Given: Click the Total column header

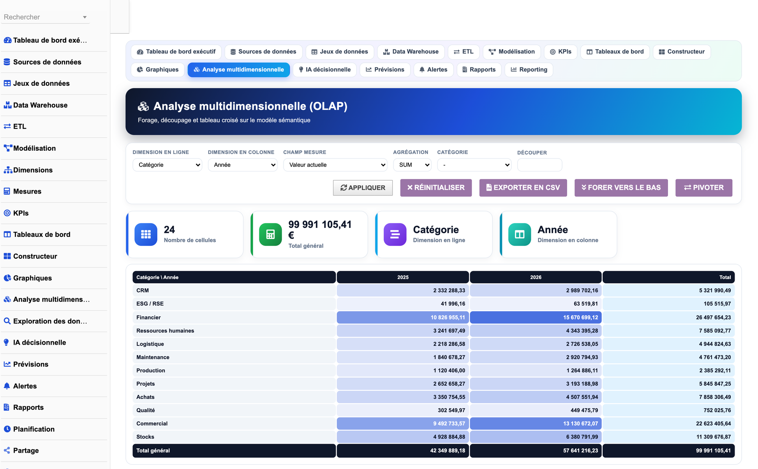Looking at the screenshot, I should (x=668, y=277).
